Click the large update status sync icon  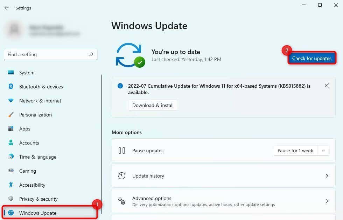(130, 55)
